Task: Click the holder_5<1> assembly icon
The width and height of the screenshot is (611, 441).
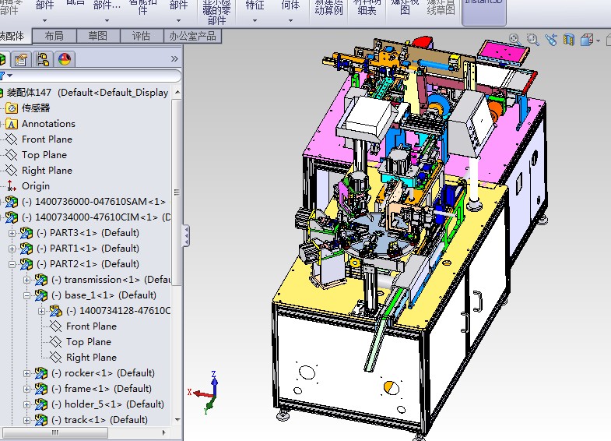Action: click(x=41, y=404)
